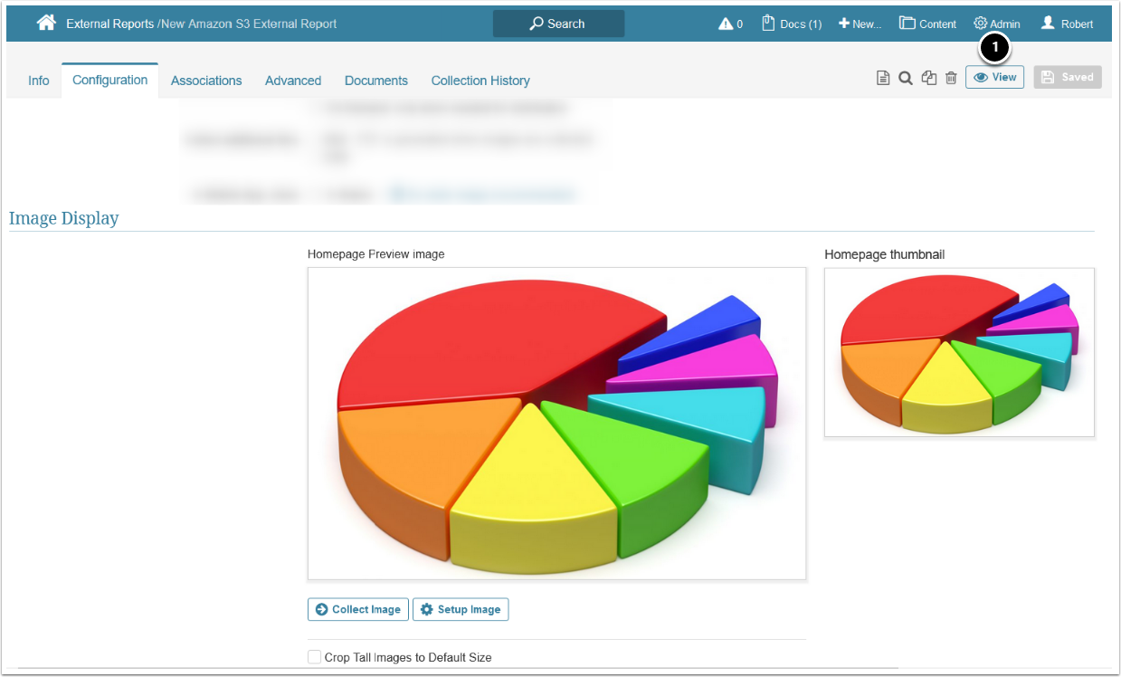1121x677 pixels.
Task: Open the Associations tab
Action: 206,81
